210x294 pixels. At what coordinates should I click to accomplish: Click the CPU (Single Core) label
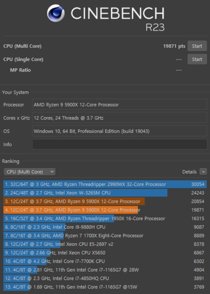tap(23, 59)
